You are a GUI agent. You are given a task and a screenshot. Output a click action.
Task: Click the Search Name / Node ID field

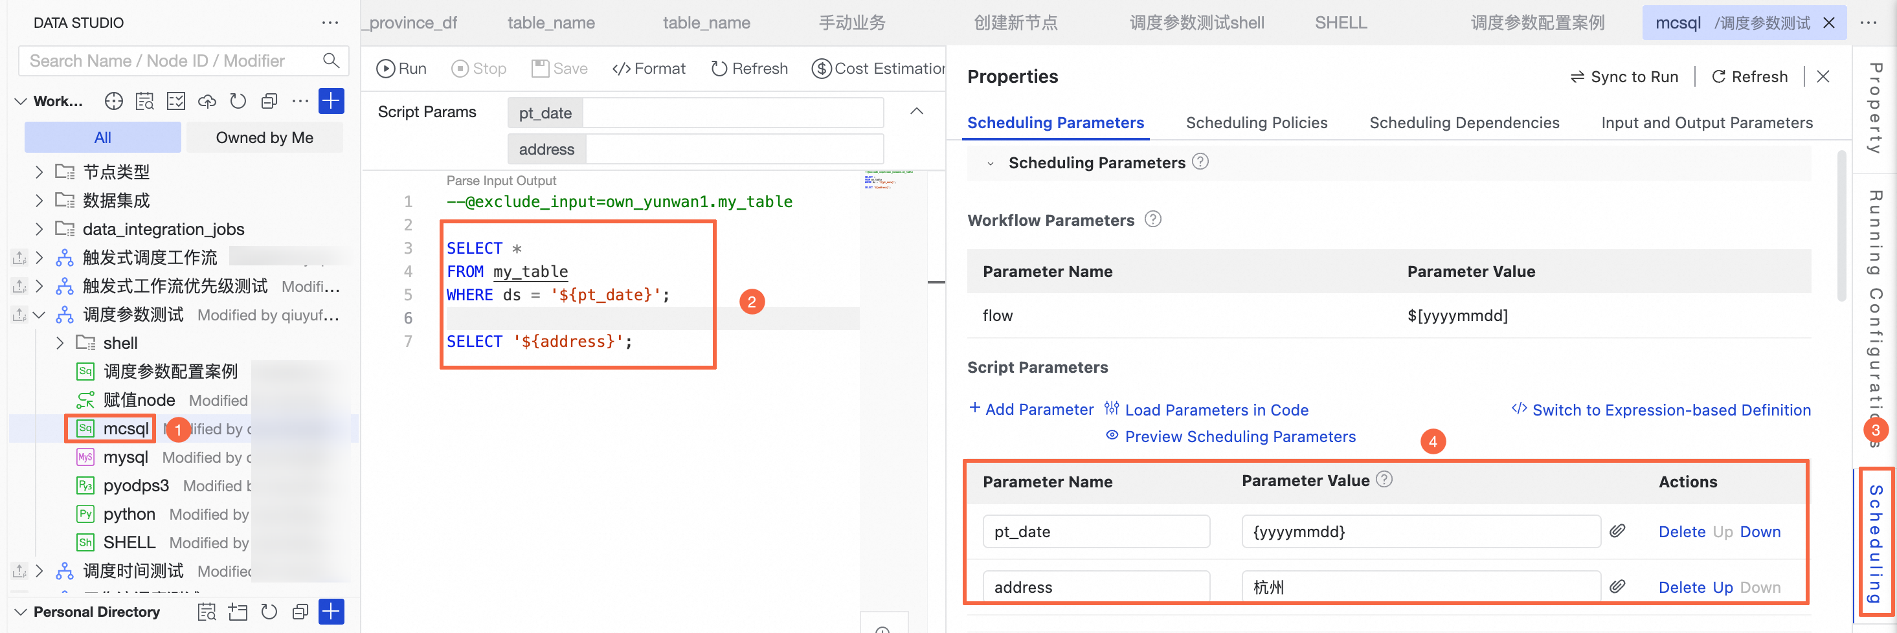(x=183, y=60)
